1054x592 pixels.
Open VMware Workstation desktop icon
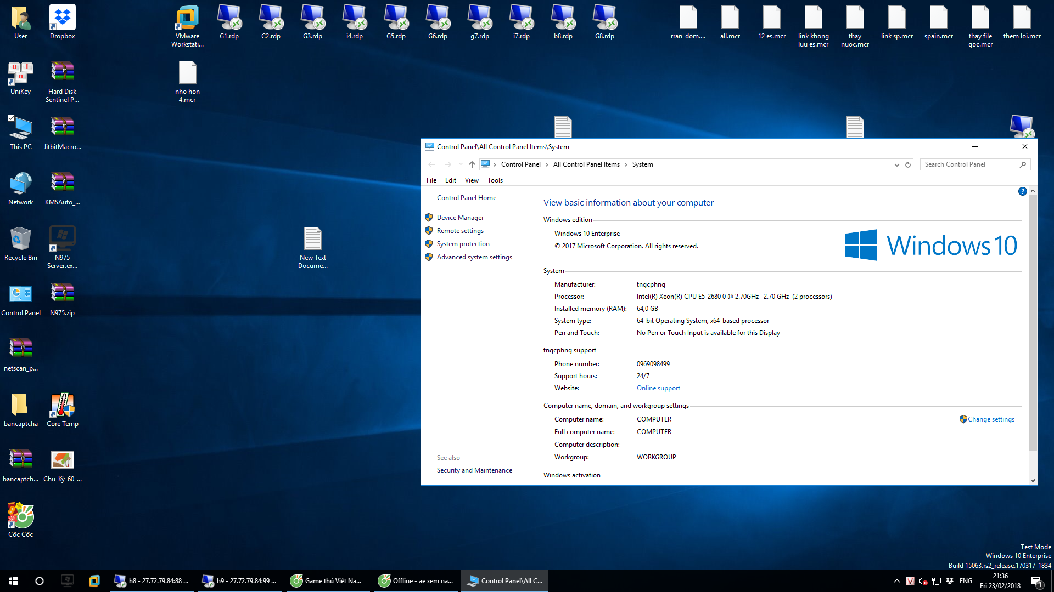point(187,26)
